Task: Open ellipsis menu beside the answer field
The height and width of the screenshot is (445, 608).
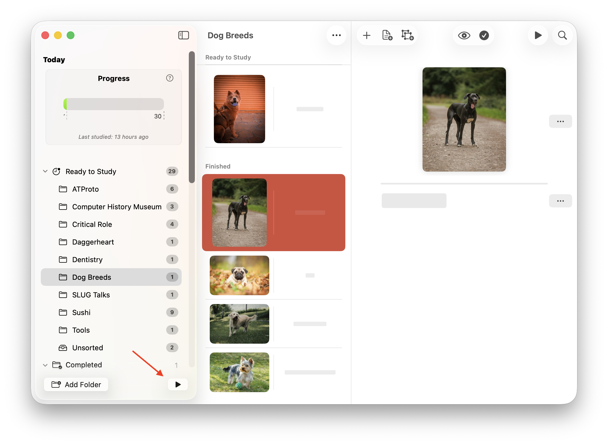Action: tap(560, 201)
